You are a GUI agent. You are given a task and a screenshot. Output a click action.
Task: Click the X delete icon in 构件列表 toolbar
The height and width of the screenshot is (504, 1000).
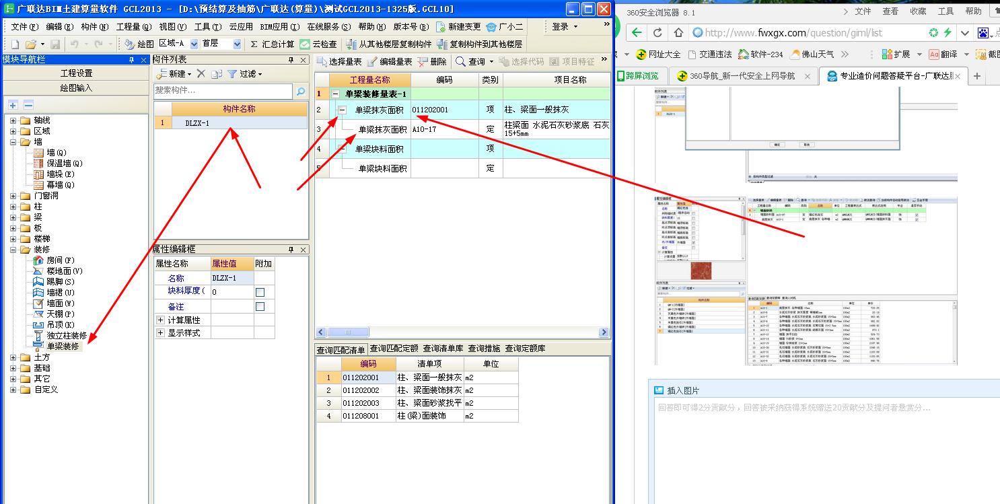click(201, 74)
